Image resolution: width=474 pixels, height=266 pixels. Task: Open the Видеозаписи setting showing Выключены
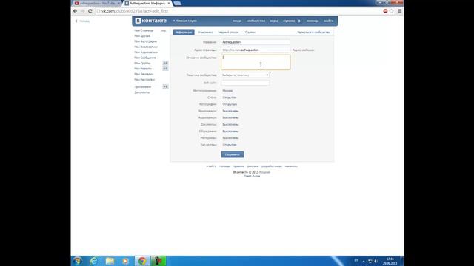(x=230, y=111)
